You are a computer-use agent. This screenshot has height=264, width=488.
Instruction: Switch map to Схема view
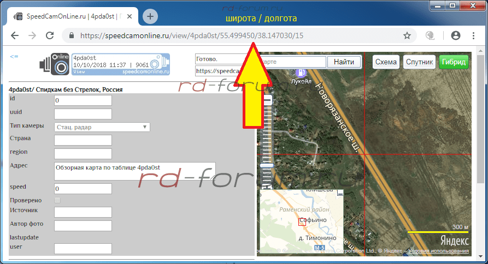pyautogui.click(x=386, y=62)
